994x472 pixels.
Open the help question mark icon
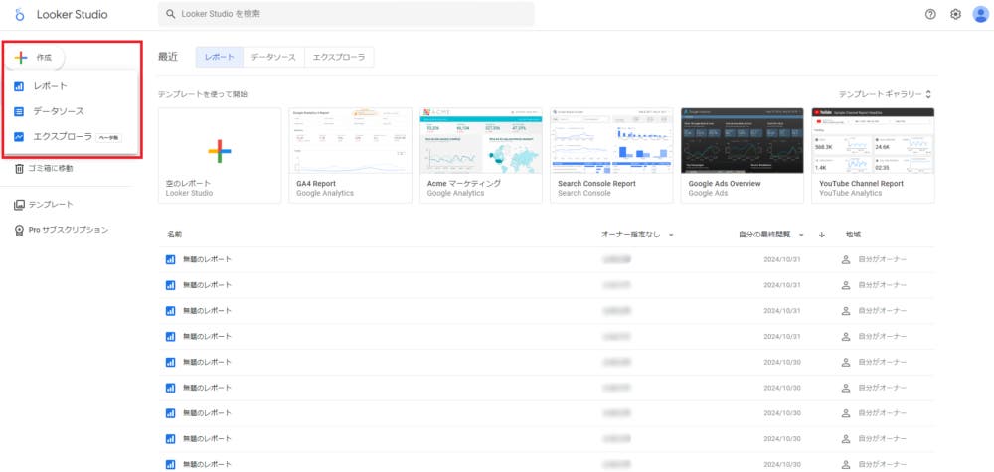930,15
